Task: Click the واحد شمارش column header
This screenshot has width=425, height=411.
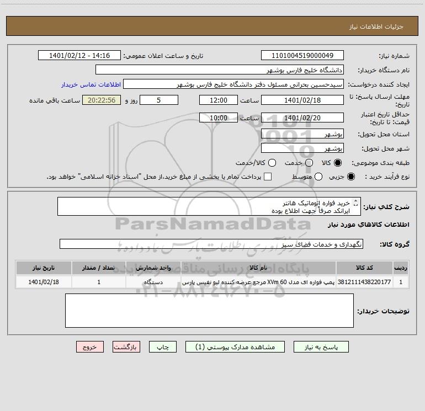Action: pos(153,268)
